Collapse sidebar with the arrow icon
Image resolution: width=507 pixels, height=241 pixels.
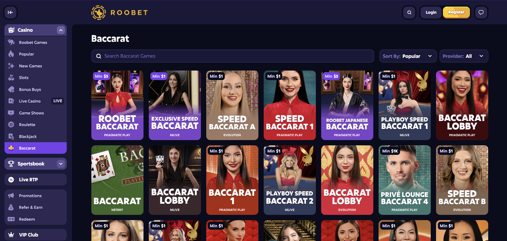pos(10,12)
